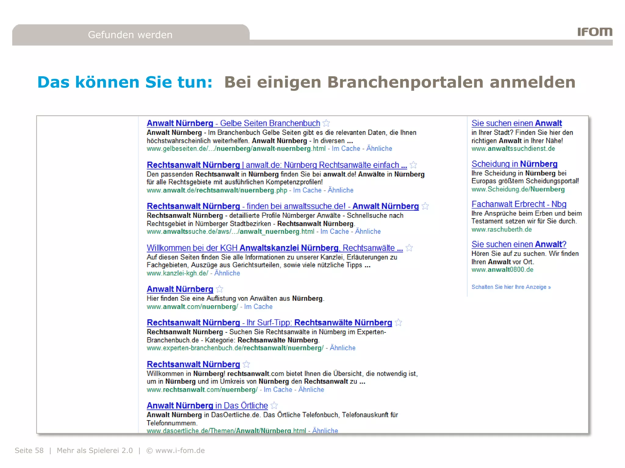Open Anwalt Nürnberg Gelbe Seiten Branchenbuch link
This screenshot has width=625, height=468.
pyautogui.click(x=233, y=123)
